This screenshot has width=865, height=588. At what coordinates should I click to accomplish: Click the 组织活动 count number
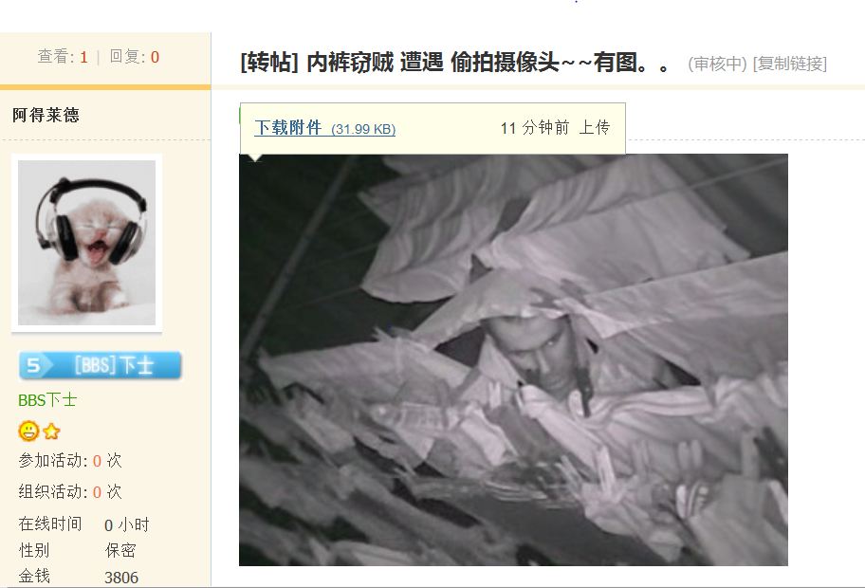[97, 491]
